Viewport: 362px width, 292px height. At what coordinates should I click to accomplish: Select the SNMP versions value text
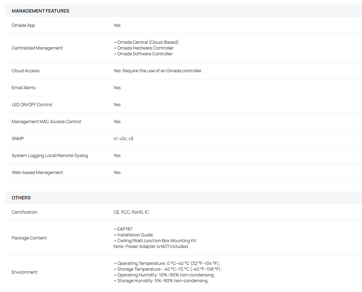pos(123,139)
